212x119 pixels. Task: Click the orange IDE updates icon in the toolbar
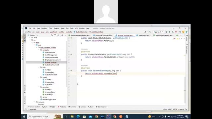(183, 32)
